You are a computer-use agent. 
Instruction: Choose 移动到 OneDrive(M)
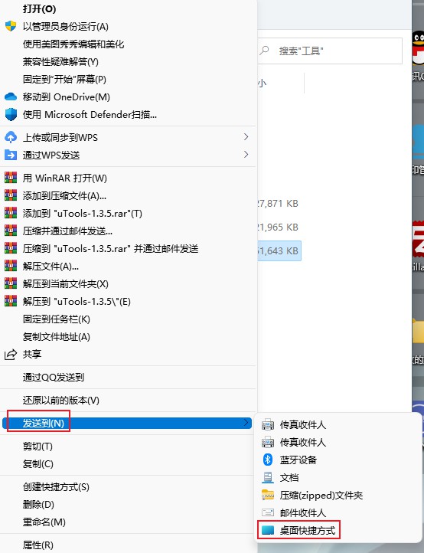click(67, 97)
